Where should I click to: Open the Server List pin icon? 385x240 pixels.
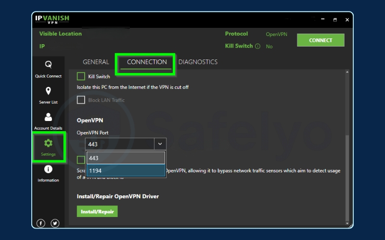pos(48,91)
